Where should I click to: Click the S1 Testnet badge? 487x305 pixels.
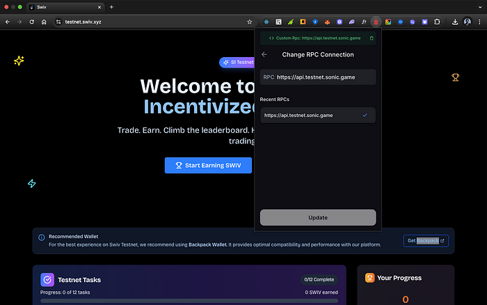point(238,62)
